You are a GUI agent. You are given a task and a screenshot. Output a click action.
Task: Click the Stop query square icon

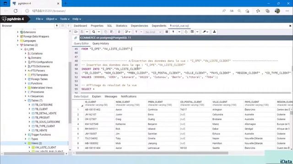click(x=167, y=32)
